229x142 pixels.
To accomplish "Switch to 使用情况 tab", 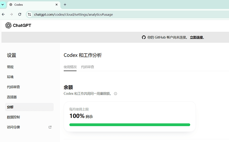I will point(70,67).
